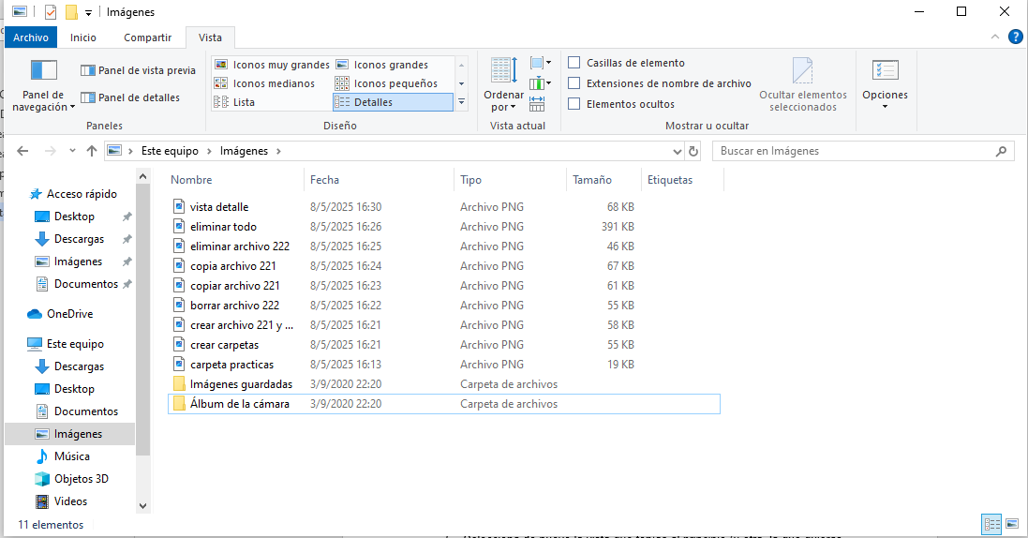1028x538 pixels.
Task: Open the help question mark icon
Action: 1015,37
